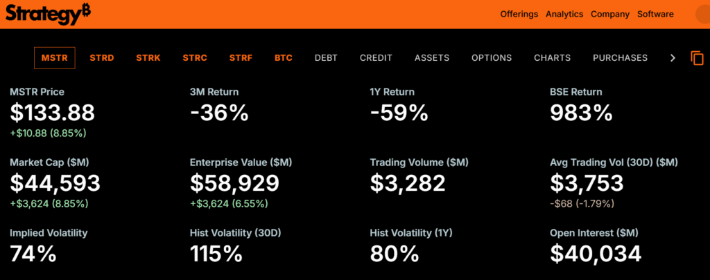The height and width of the screenshot is (280, 710).
Task: Click the Strategy logo in the header
Action: [x=48, y=14]
